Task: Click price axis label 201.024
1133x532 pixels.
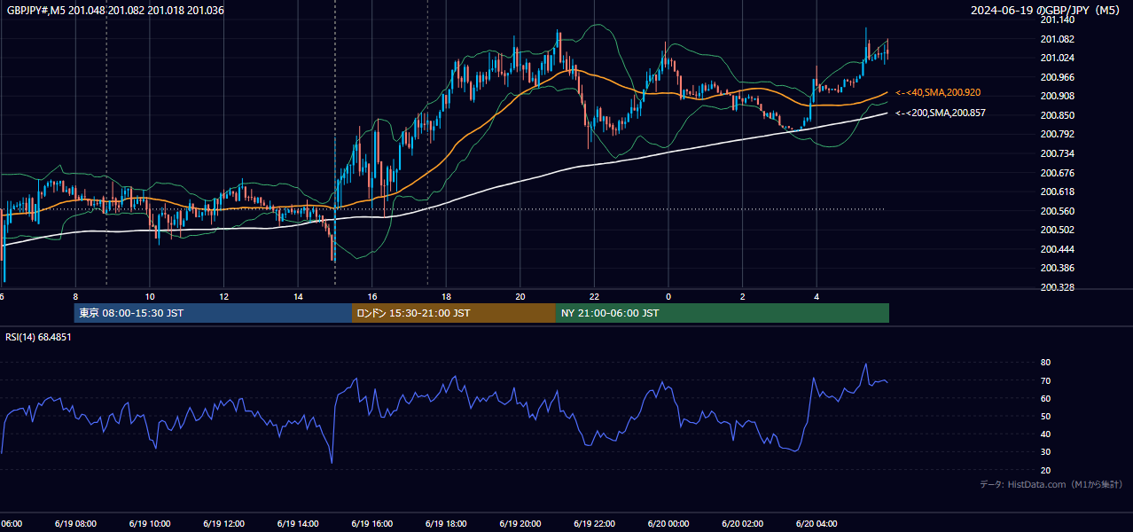Action: 1057,58
